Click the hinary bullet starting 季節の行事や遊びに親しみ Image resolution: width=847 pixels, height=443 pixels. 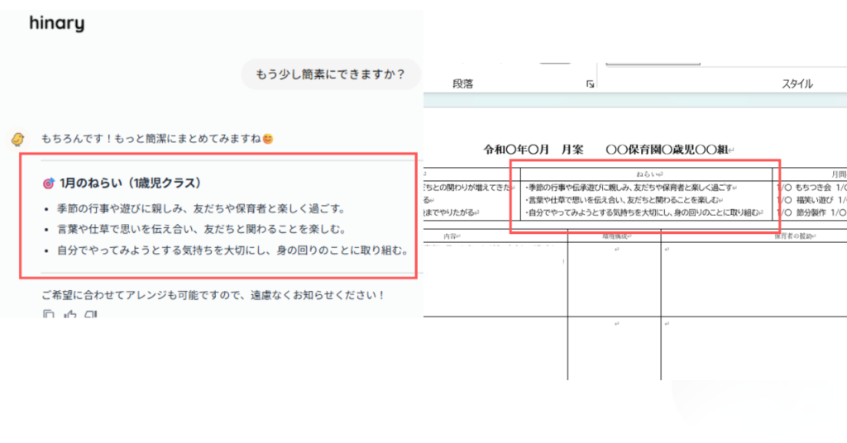click(202, 209)
